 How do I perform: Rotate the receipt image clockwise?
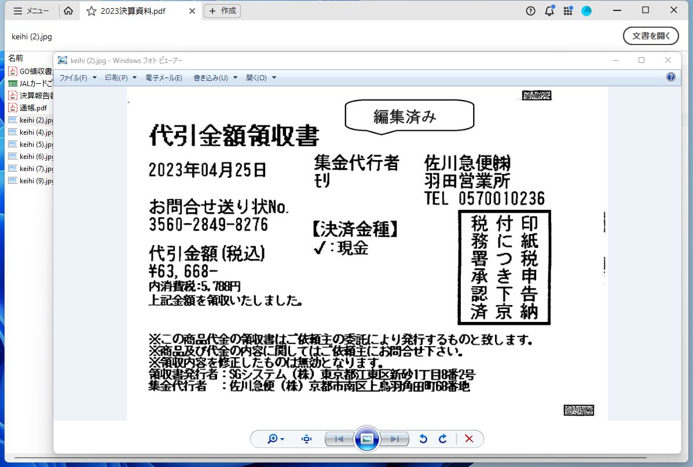443,439
